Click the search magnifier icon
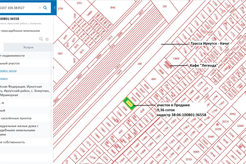 45,8
